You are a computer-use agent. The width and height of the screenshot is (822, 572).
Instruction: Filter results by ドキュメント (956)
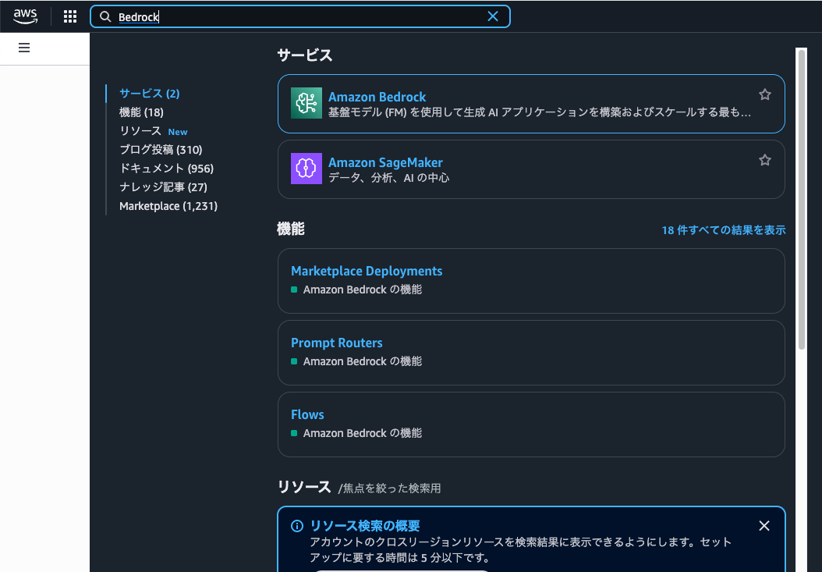[x=166, y=169]
